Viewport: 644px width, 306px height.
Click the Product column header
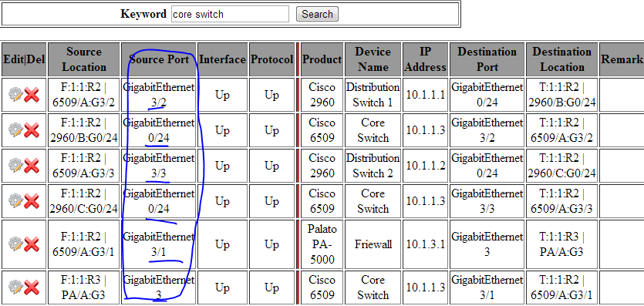coord(322,59)
